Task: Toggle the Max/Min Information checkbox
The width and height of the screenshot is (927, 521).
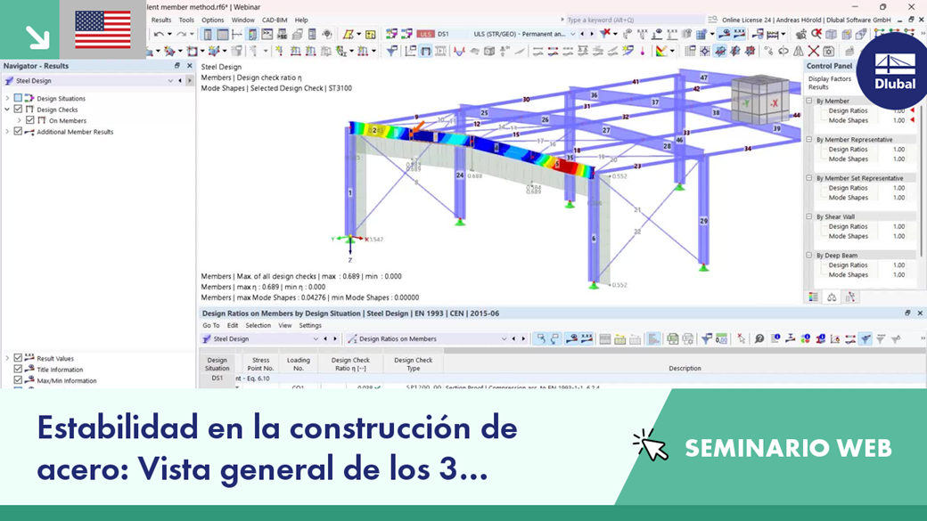Action: pyautogui.click(x=18, y=380)
